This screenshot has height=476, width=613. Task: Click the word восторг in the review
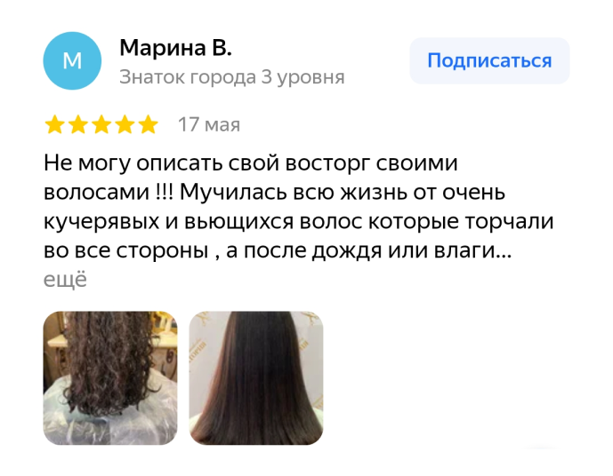pyautogui.click(x=327, y=163)
